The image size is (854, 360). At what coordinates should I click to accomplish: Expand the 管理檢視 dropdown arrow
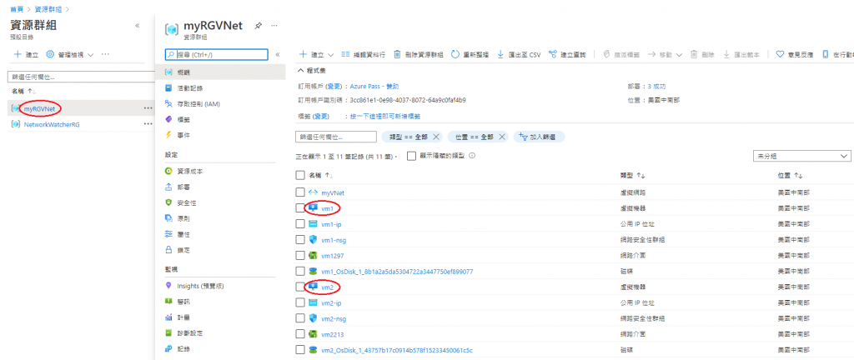click(90, 55)
